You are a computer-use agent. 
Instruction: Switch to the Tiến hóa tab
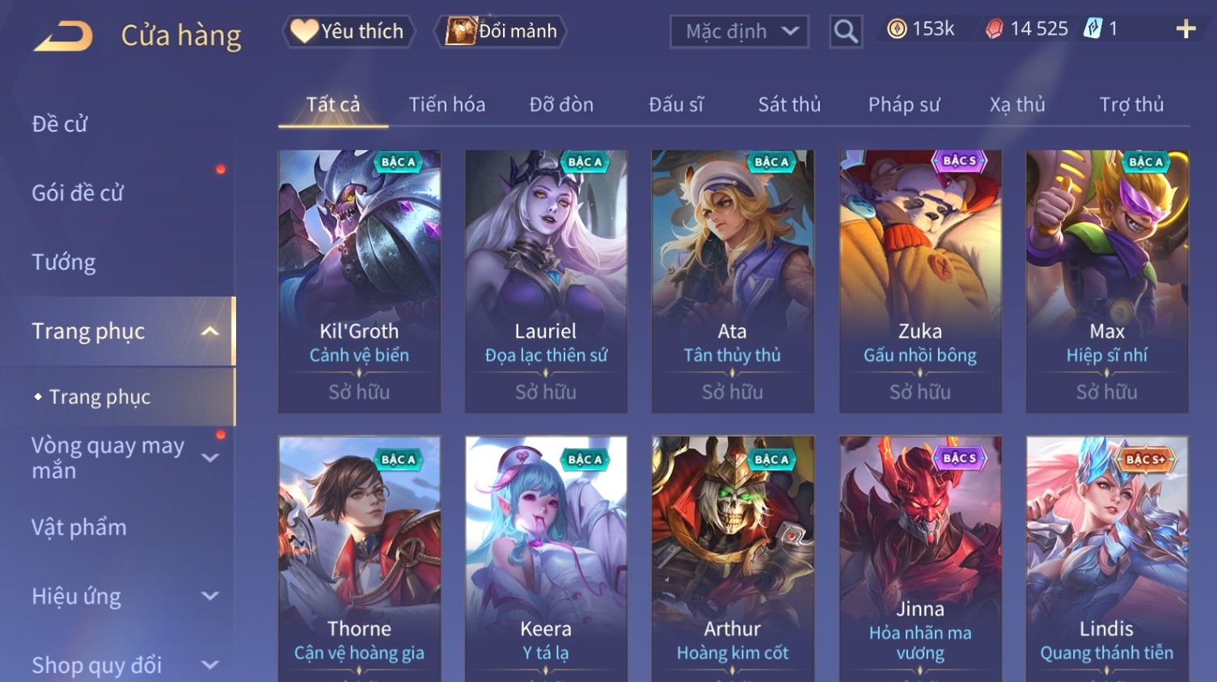coord(447,105)
